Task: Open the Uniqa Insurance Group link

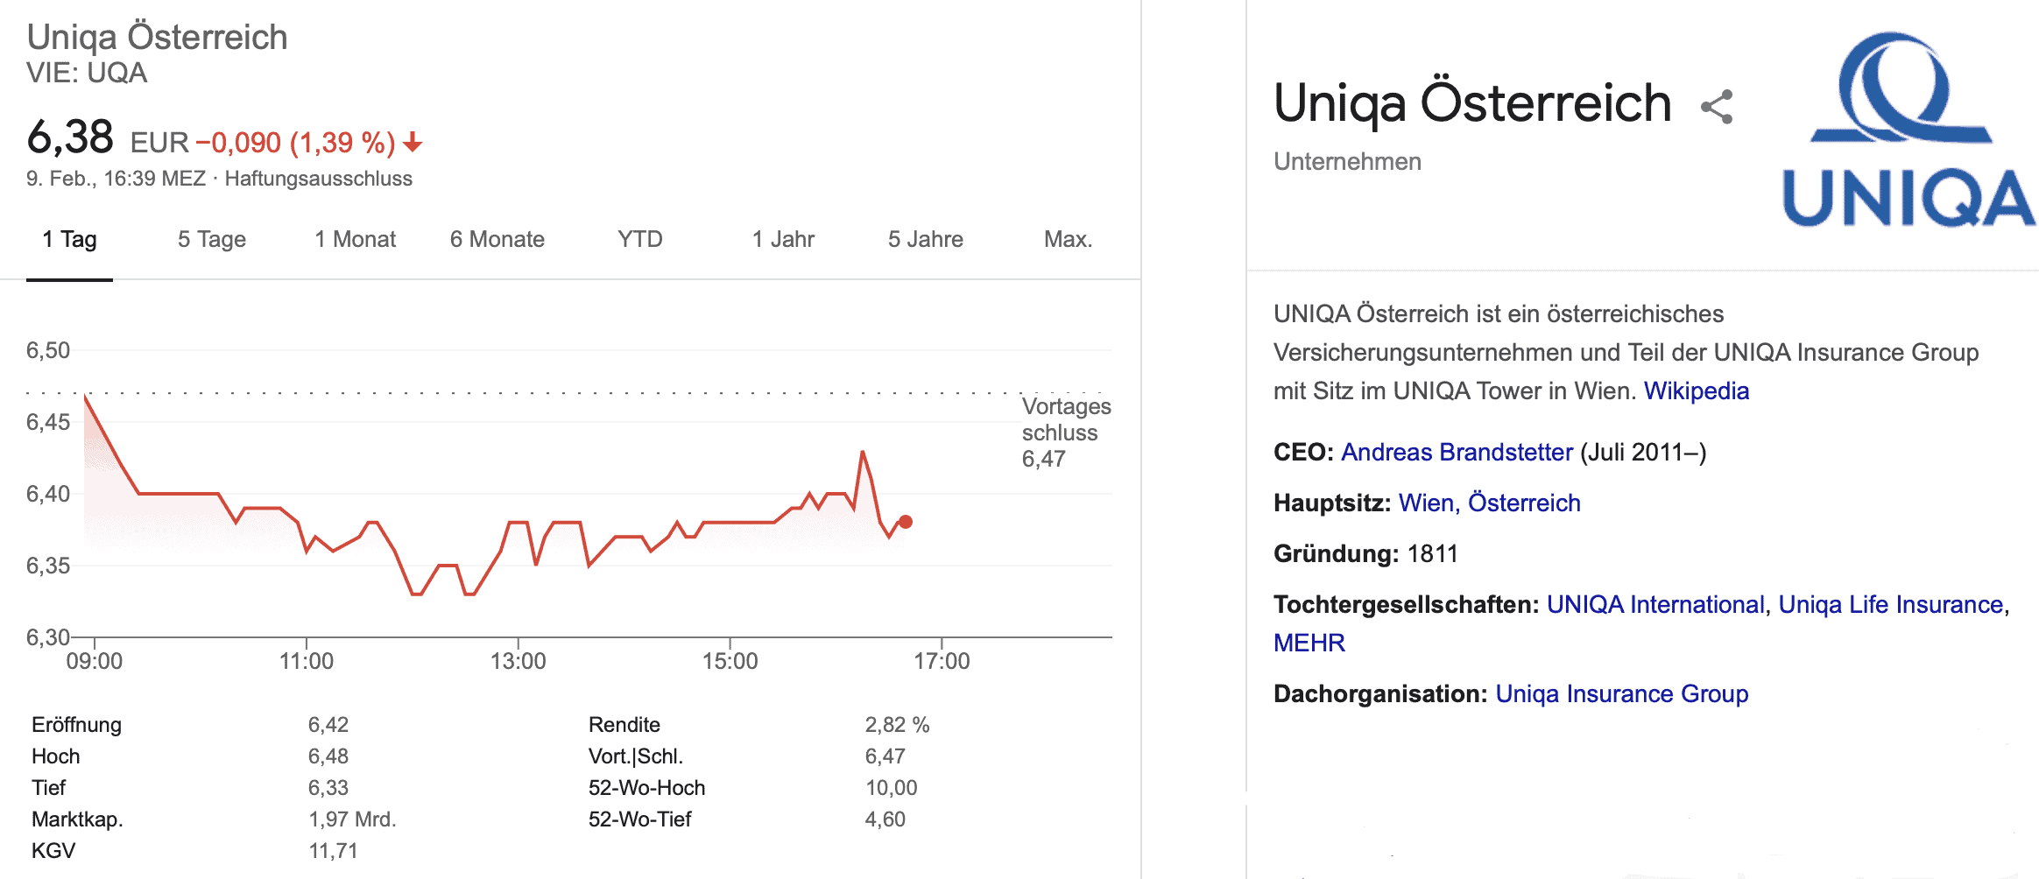Action: [x=1621, y=693]
